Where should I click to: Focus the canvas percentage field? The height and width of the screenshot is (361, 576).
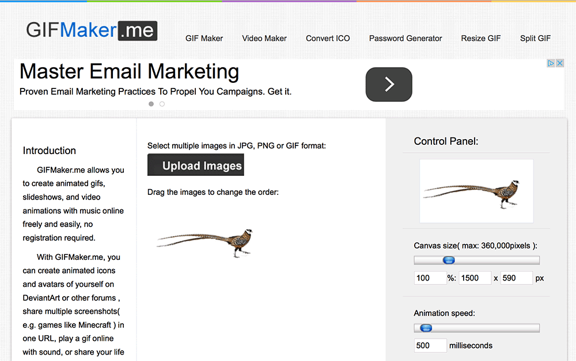tap(430, 278)
